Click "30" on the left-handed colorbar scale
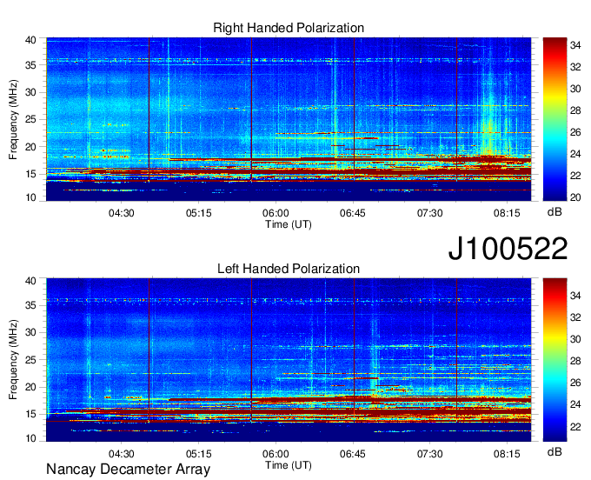This screenshot has width=591, height=480. (575, 339)
